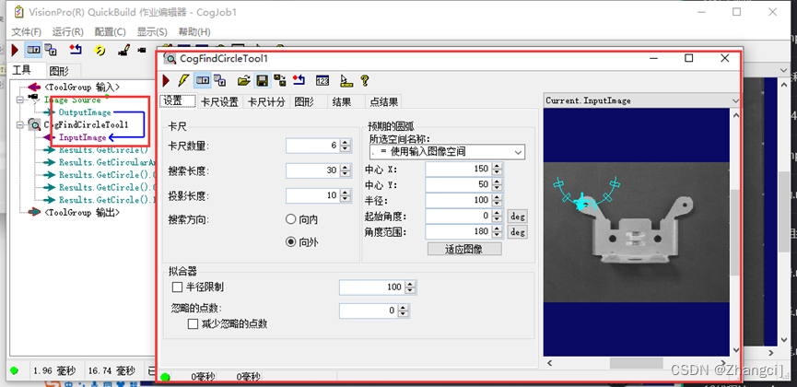Toggle deg unit button for 角度范围

tap(518, 232)
